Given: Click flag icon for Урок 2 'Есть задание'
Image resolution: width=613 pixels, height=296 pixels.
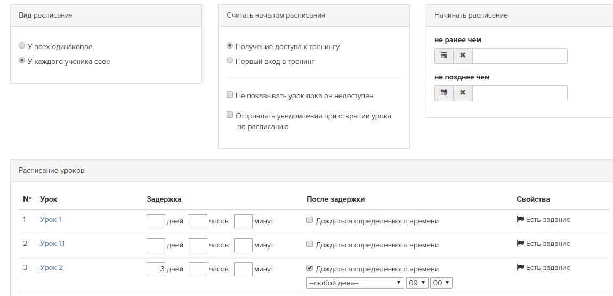Looking at the screenshot, I should click(x=520, y=267).
